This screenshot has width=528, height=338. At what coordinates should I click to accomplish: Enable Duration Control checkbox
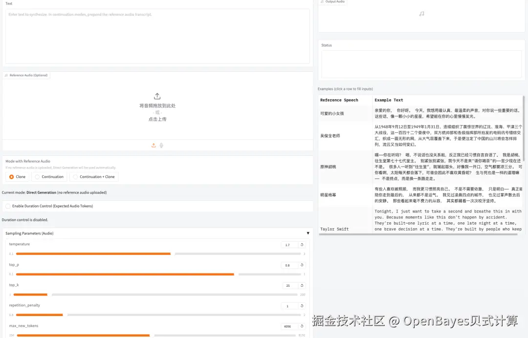coord(8,206)
